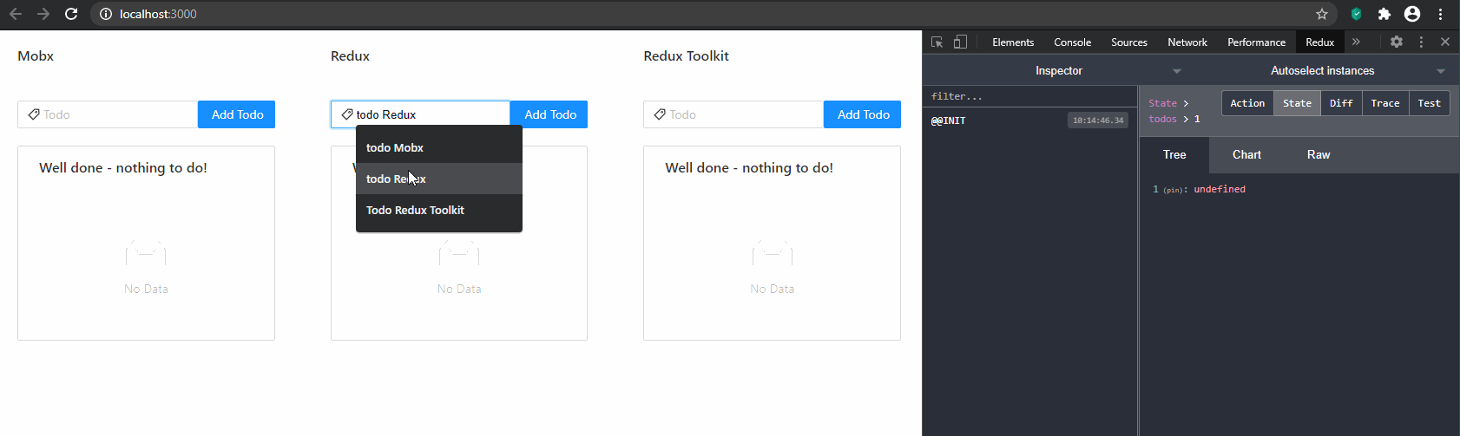Click 'Well done' message in Redux Toolkit card
Viewport: 1460px width, 436px height.
pos(749,168)
